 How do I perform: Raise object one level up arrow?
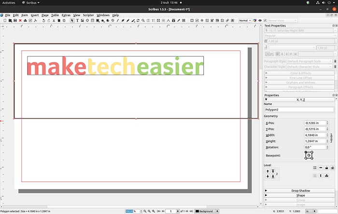(268, 171)
